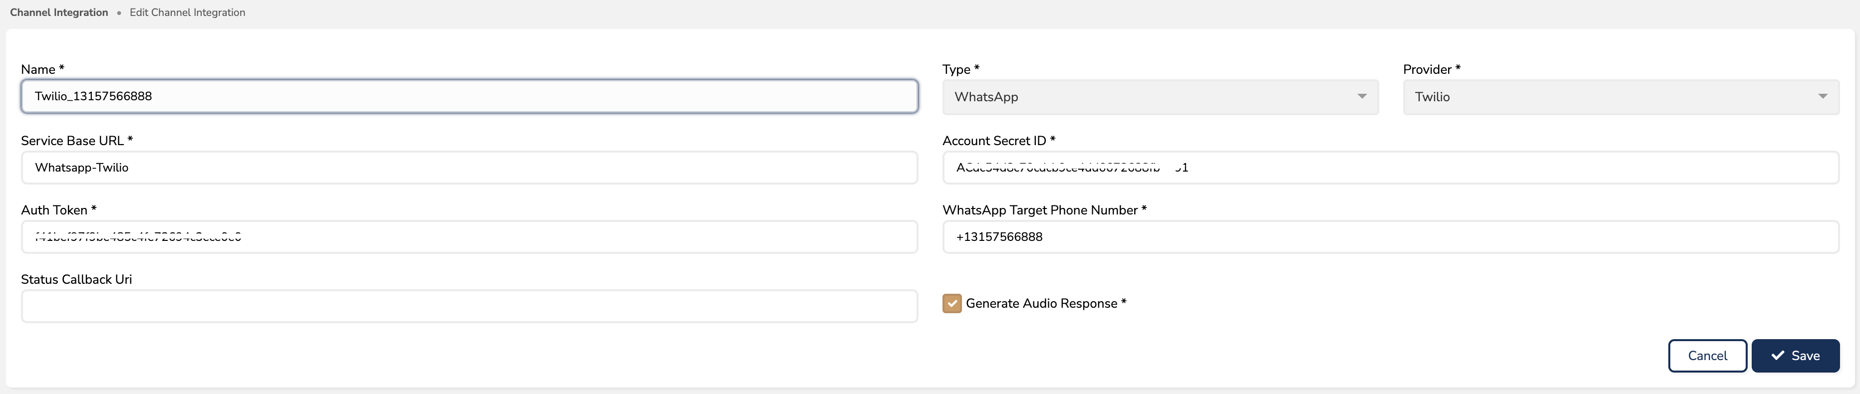Uncheck the Generate Audio Response checkbox
The image size is (1860, 394).
tap(951, 304)
